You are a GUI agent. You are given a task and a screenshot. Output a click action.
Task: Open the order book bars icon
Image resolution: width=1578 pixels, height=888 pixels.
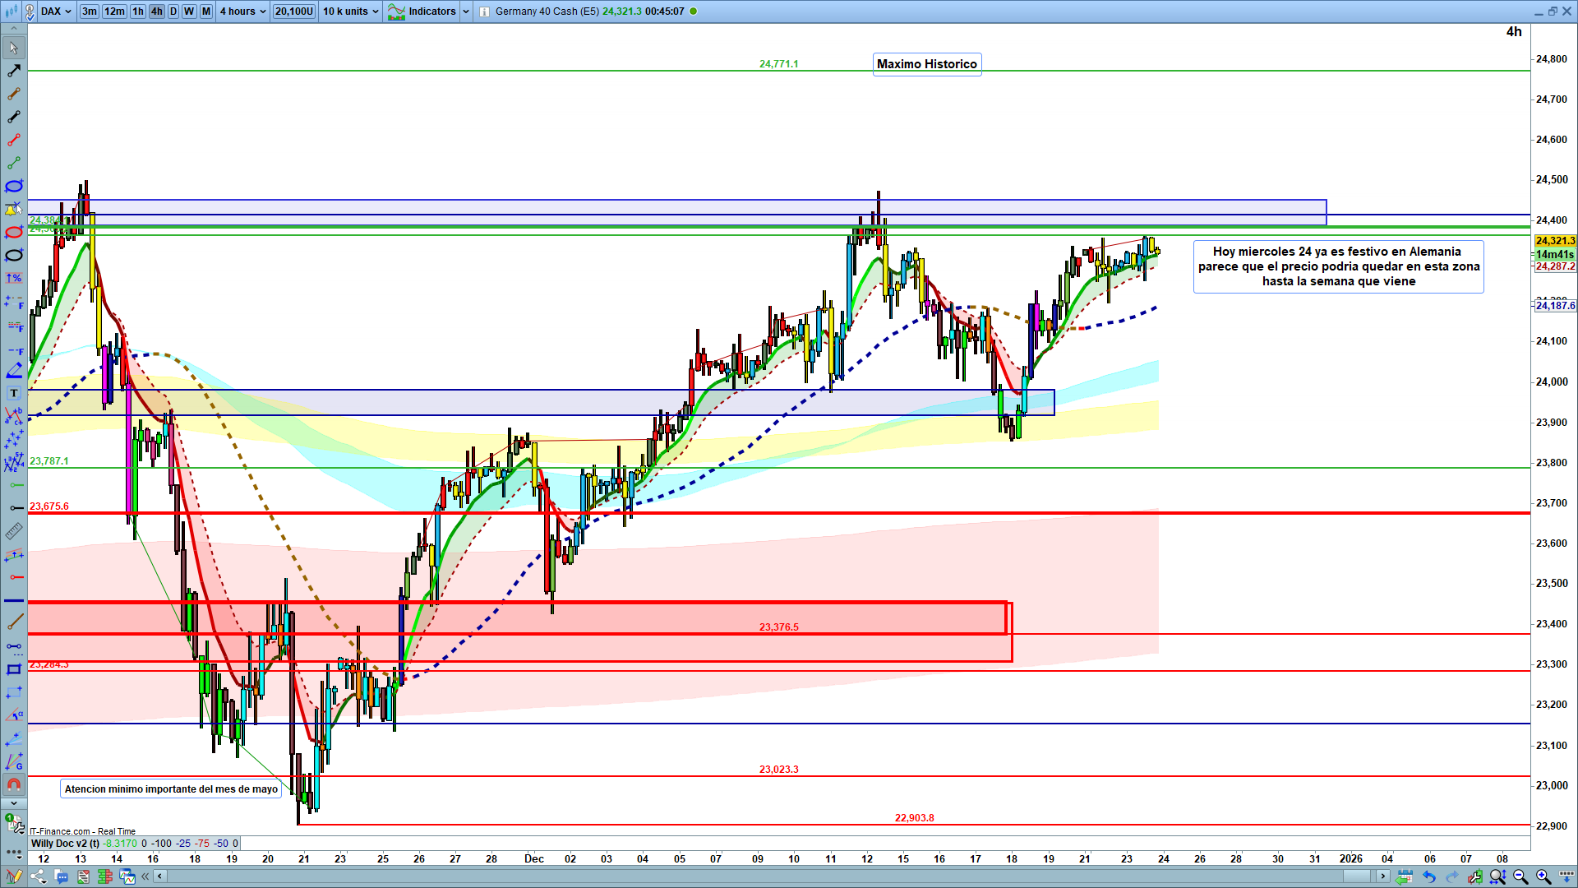(104, 876)
